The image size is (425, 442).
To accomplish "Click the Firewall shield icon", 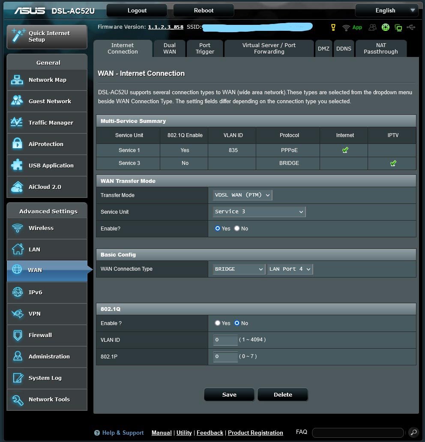I will click(x=18, y=335).
